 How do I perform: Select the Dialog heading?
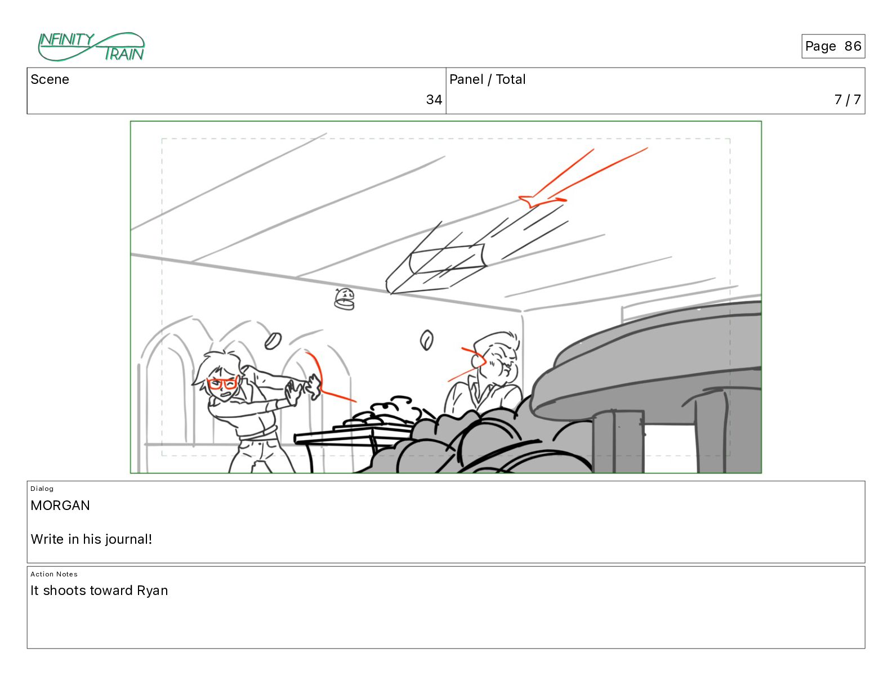42,489
